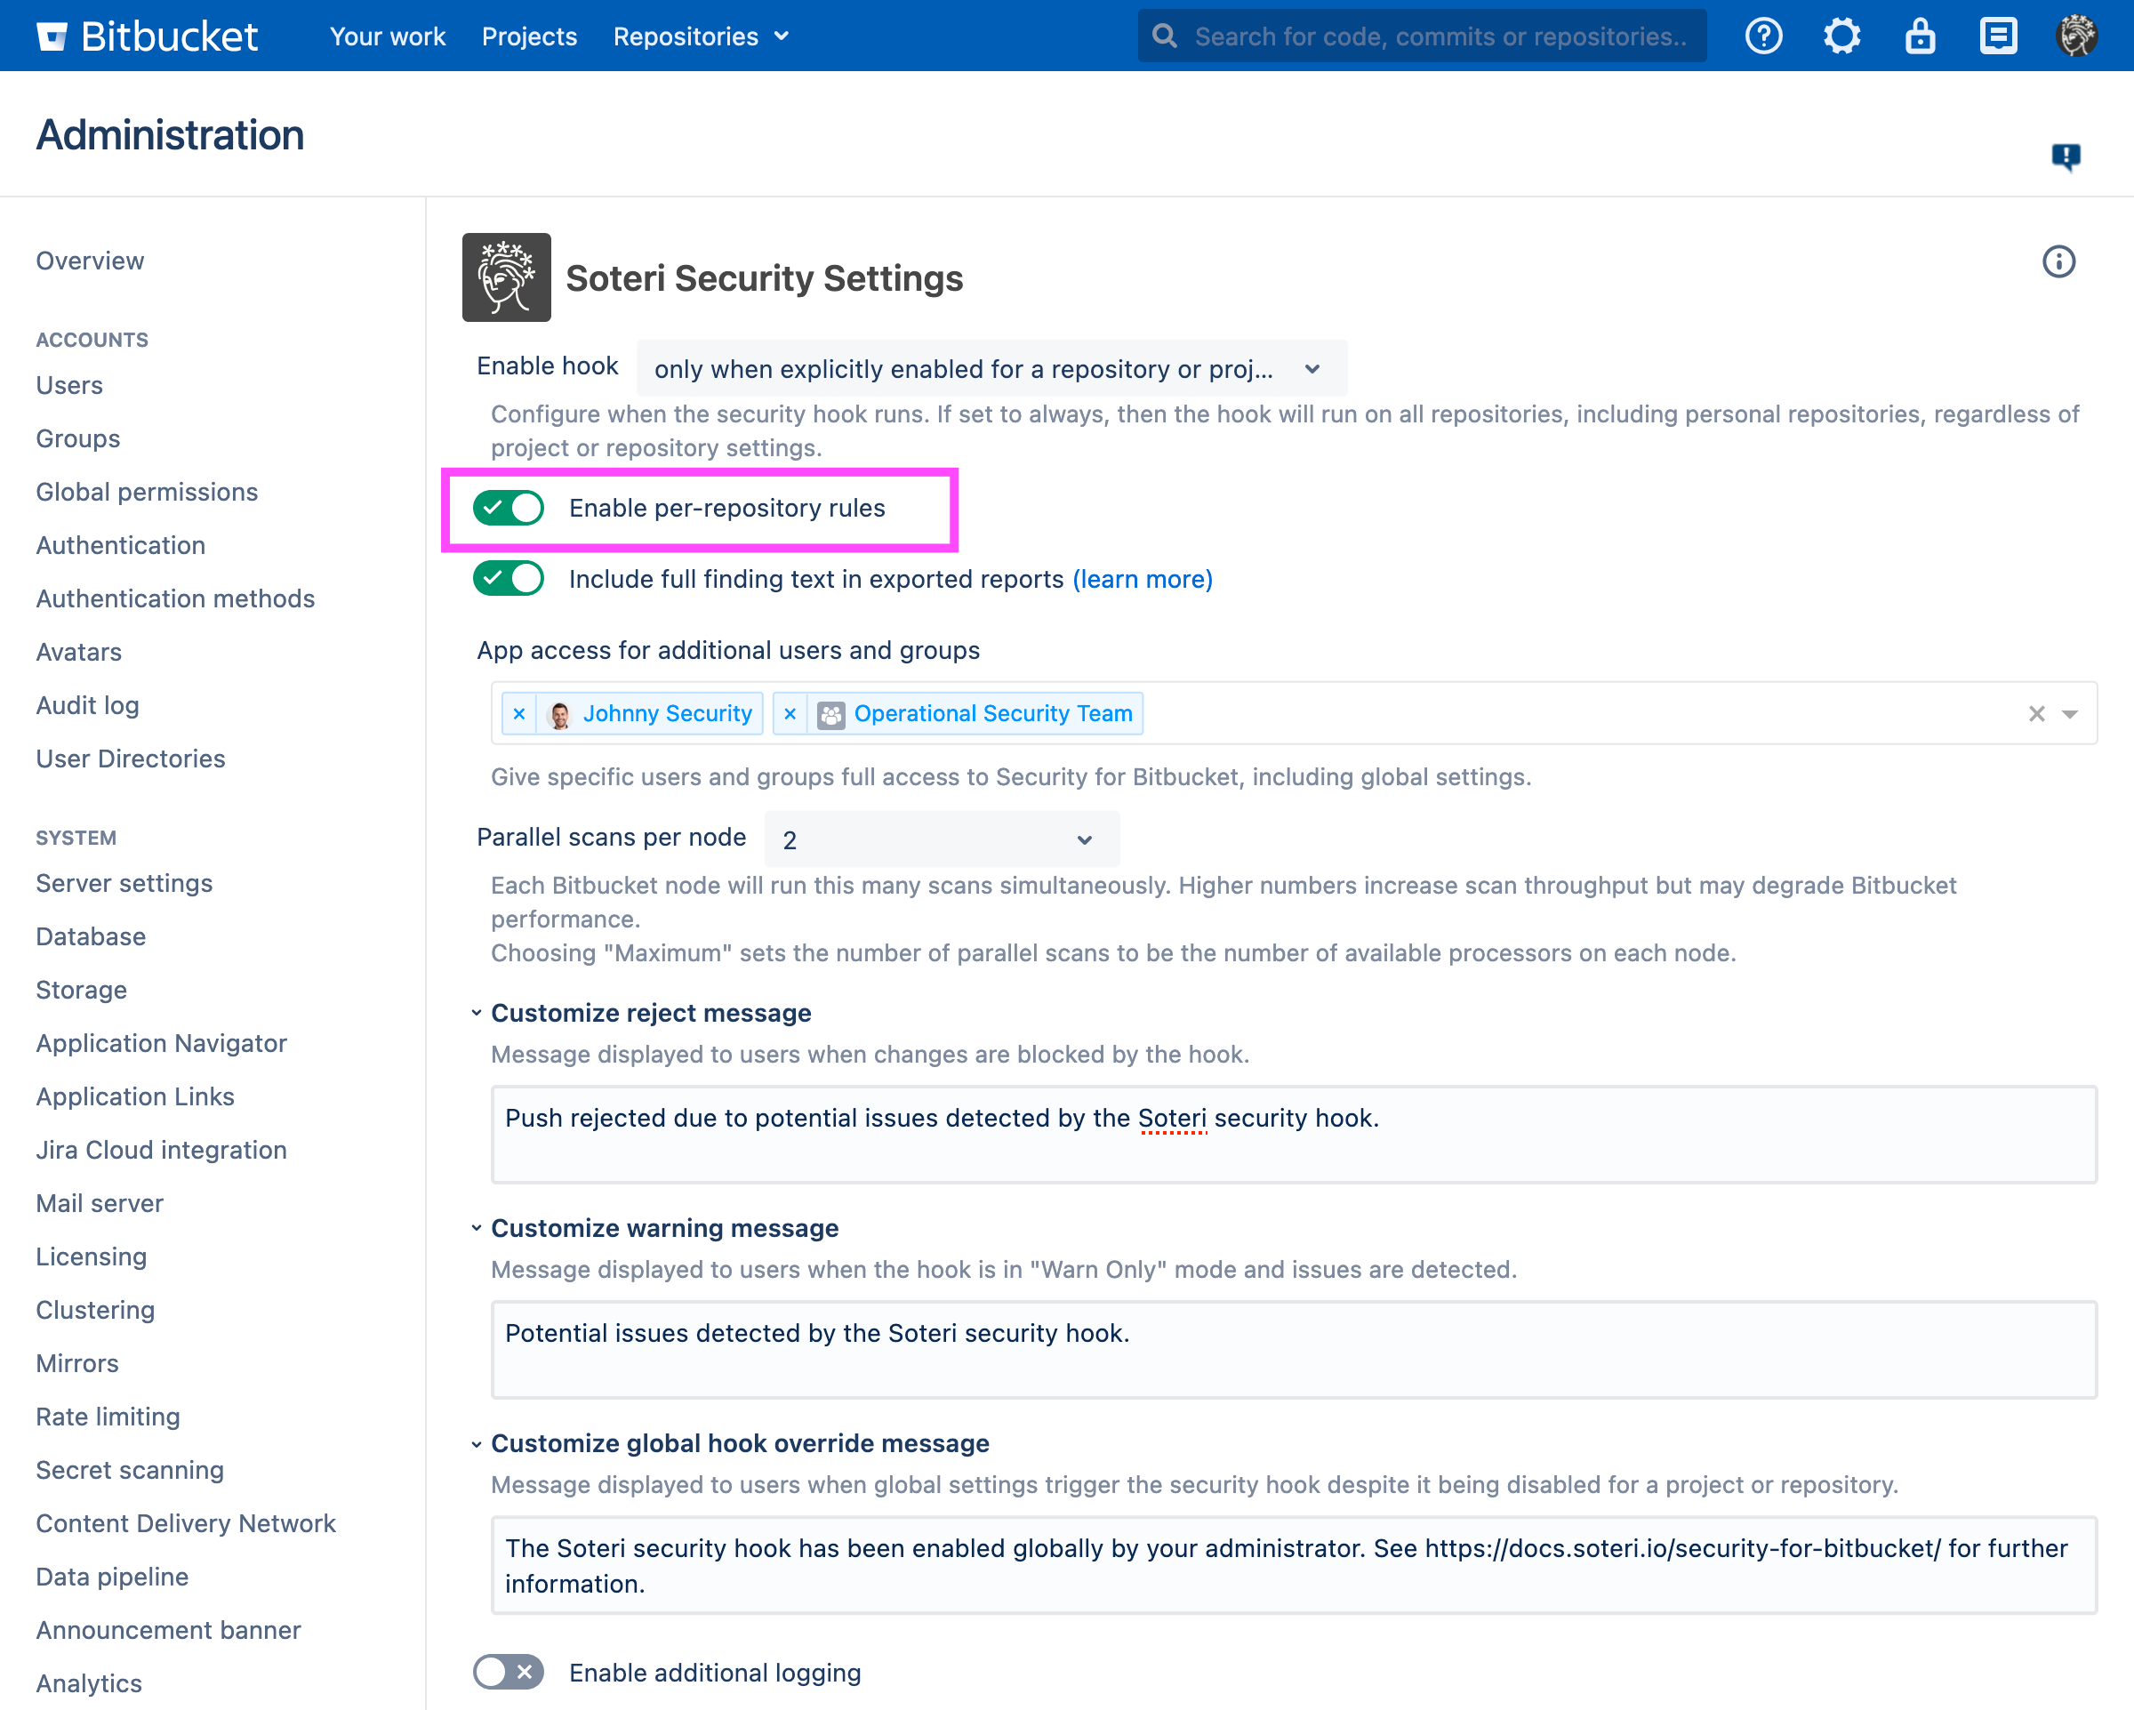
Task: Enable additional logging toggle
Action: tap(509, 1673)
